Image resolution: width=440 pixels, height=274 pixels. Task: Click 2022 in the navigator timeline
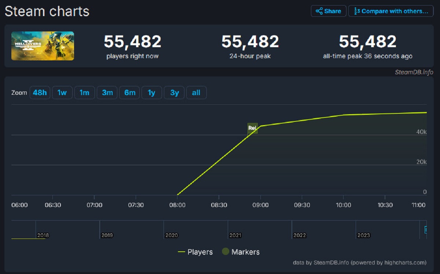click(x=300, y=235)
